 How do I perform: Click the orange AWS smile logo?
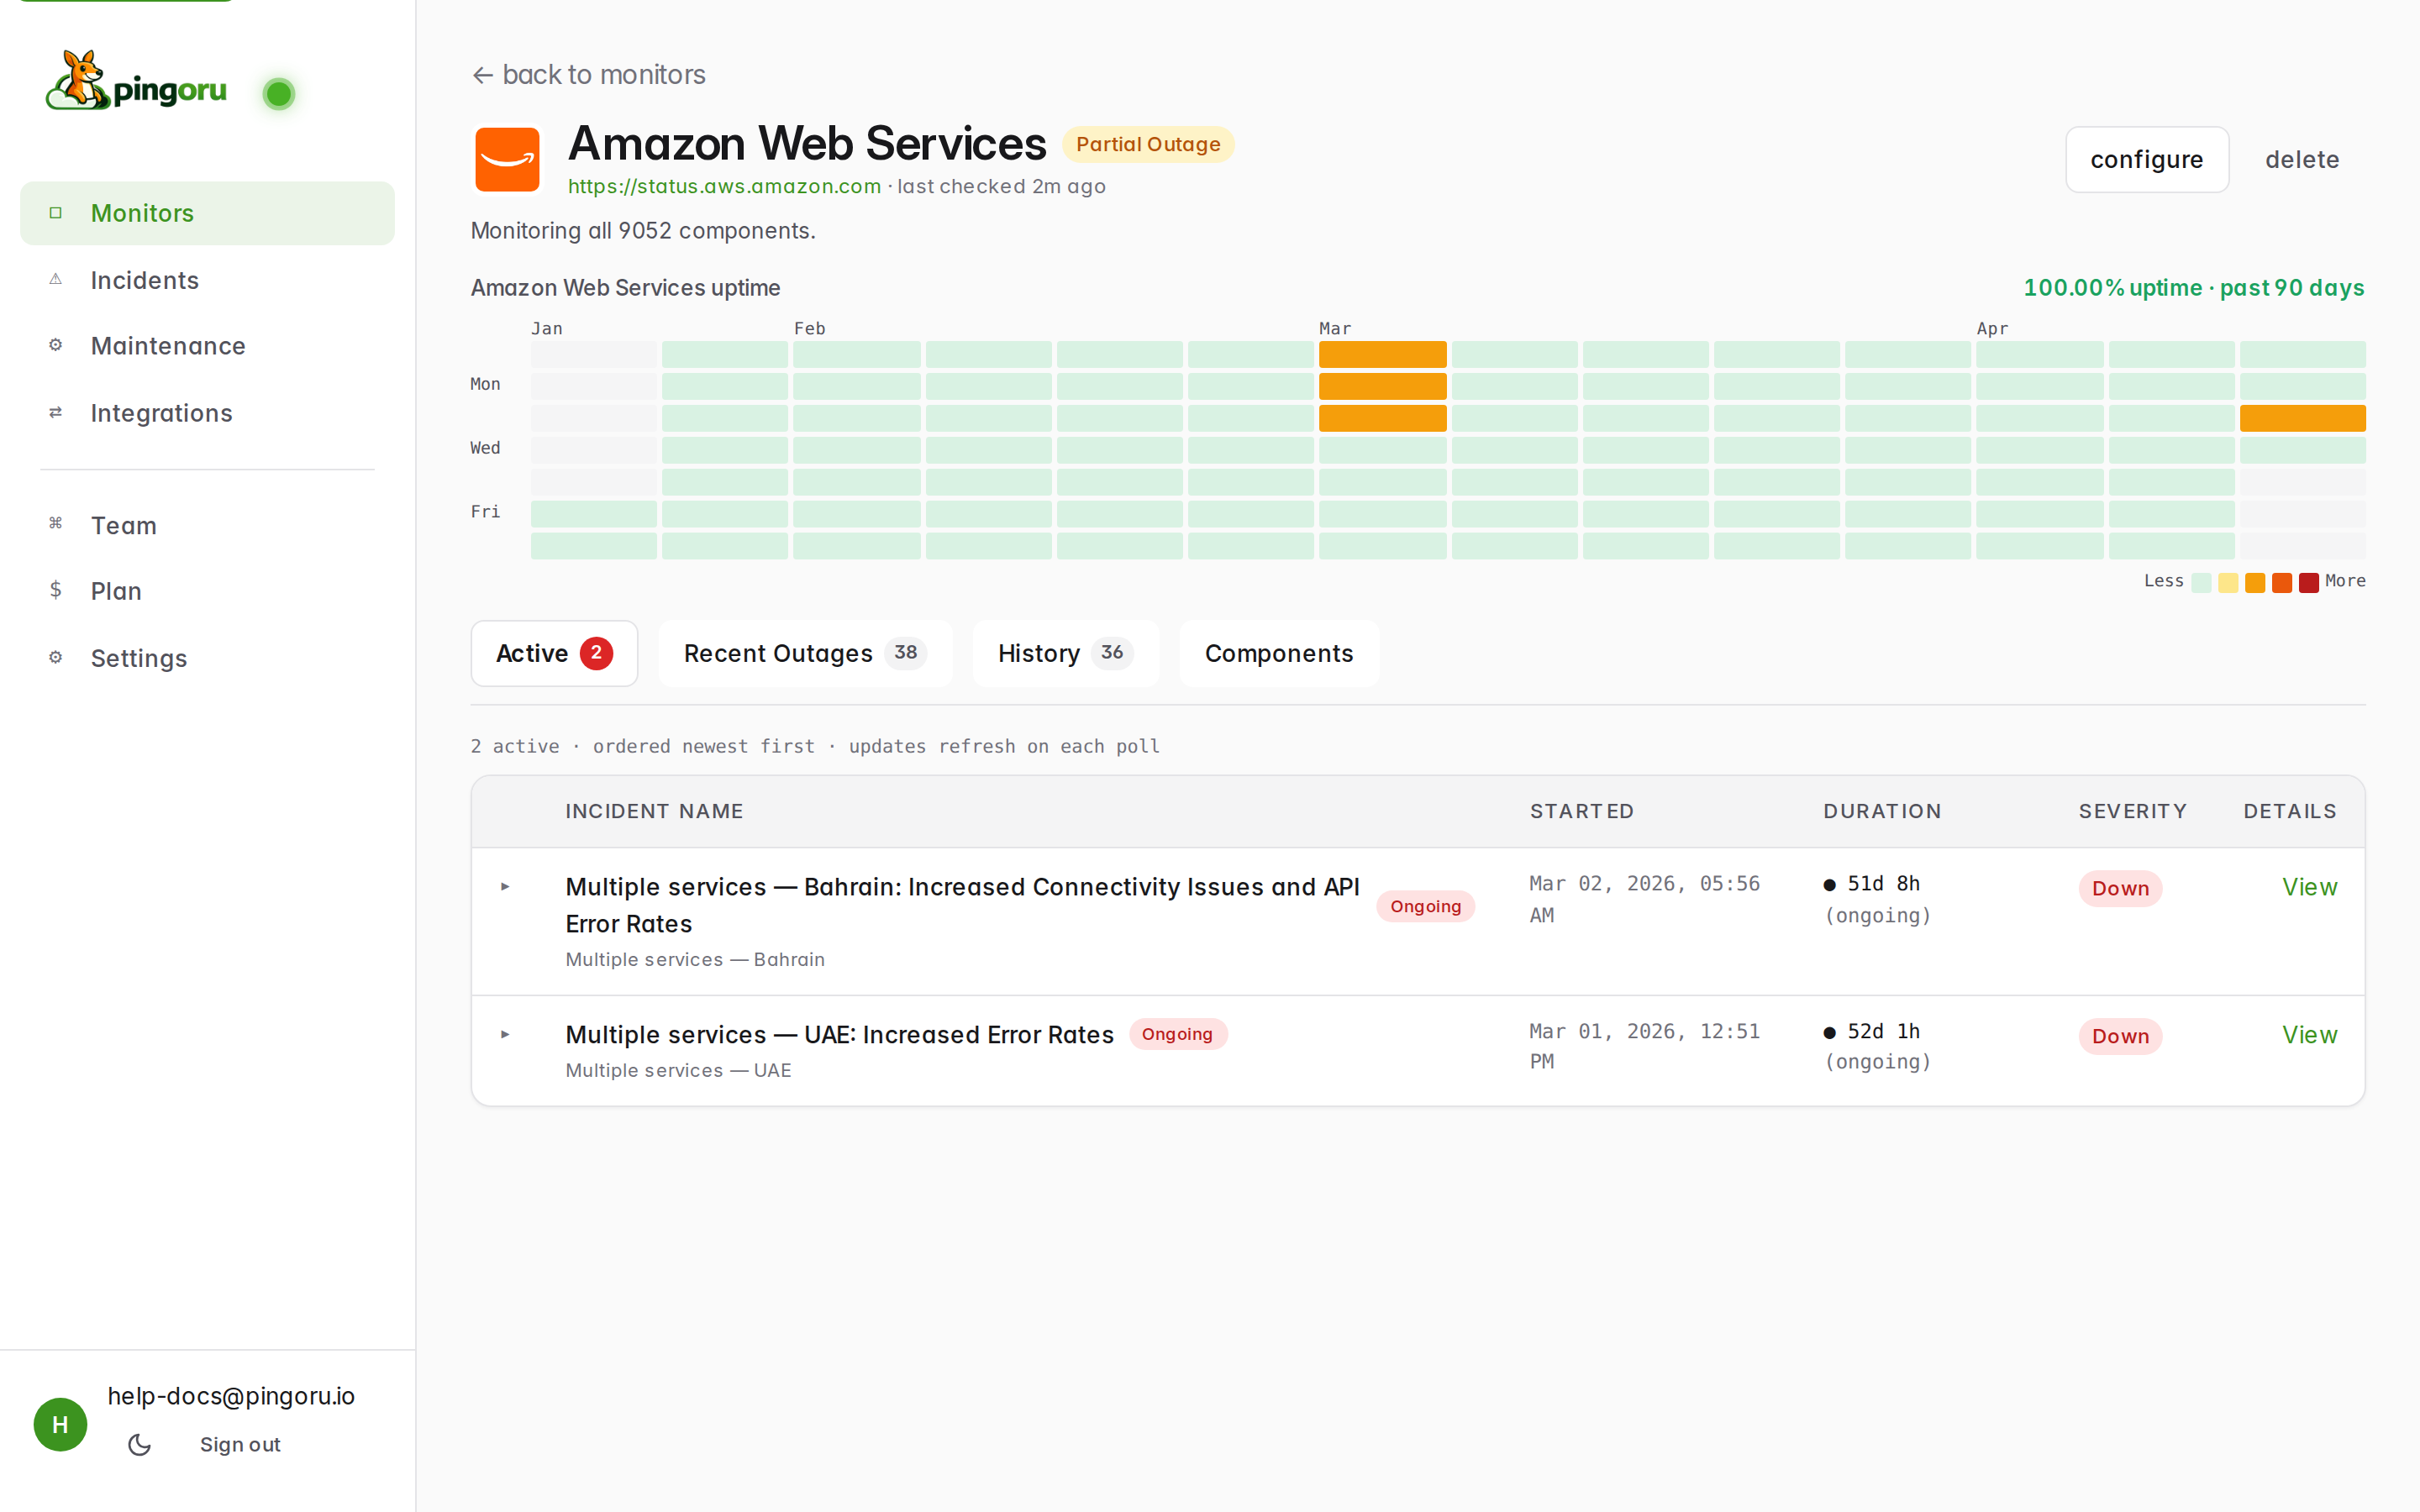[x=508, y=159]
